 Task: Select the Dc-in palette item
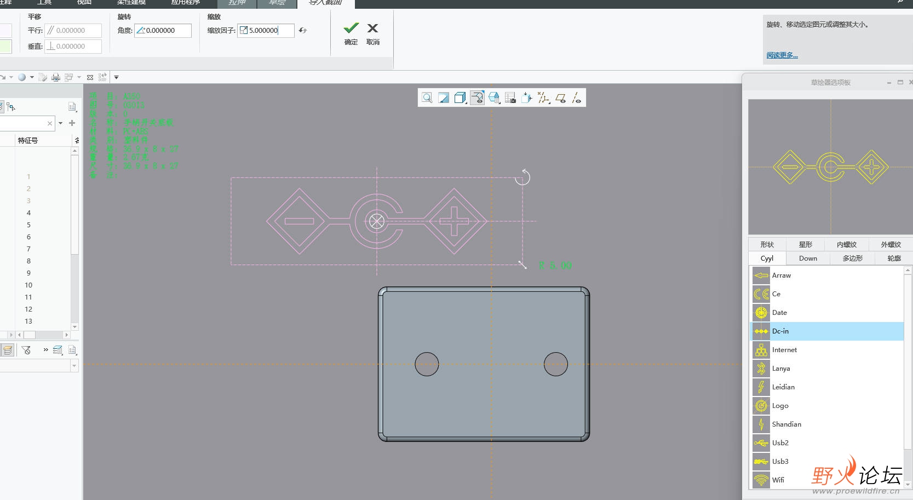[826, 331]
